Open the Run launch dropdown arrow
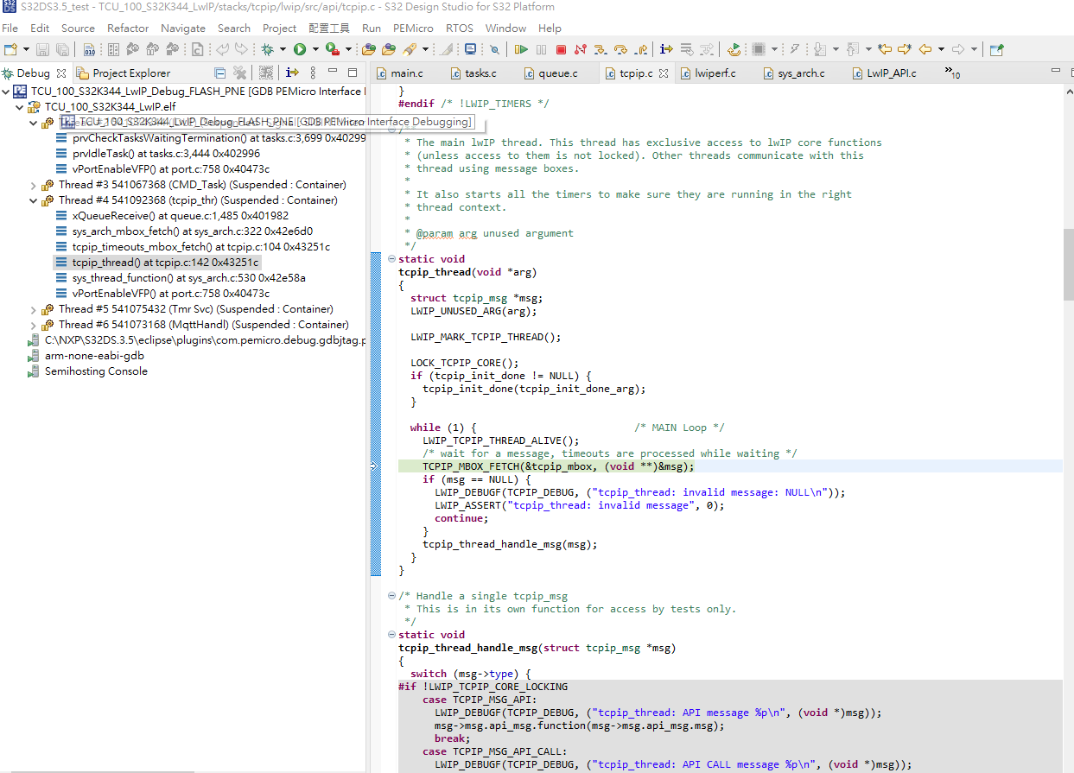This screenshot has height=773, width=1074. click(x=315, y=50)
